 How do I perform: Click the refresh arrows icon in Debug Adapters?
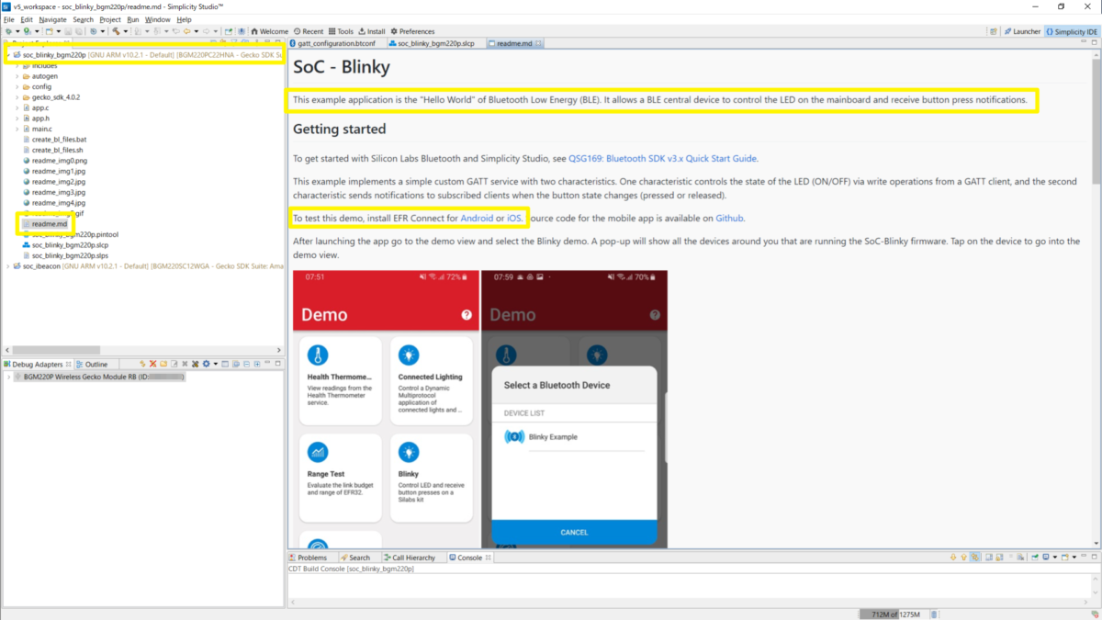(142, 365)
